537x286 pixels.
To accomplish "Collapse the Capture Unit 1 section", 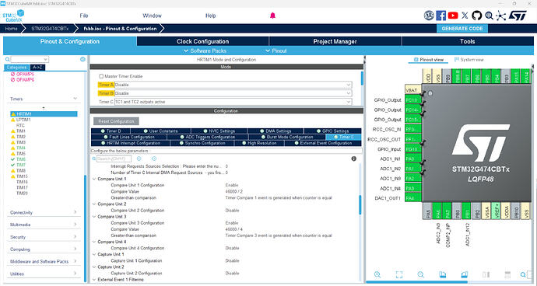I will coord(94,255).
